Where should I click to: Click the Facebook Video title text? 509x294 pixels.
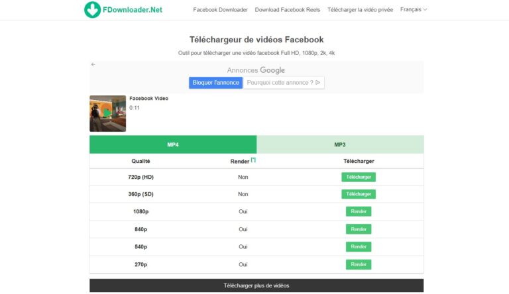point(148,98)
